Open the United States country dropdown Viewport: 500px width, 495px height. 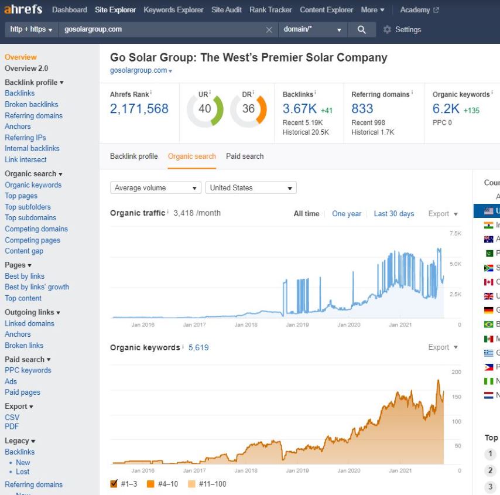pos(251,187)
